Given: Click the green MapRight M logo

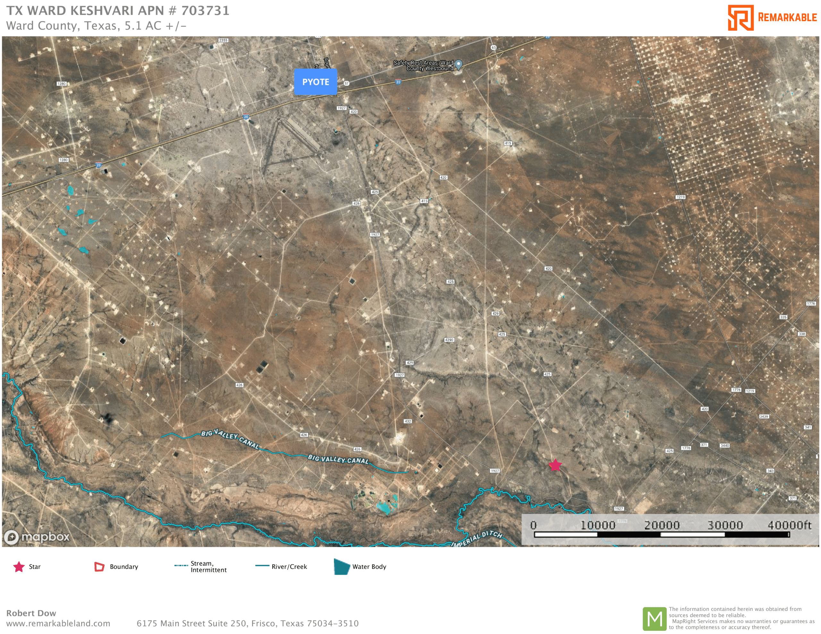Looking at the screenshot, I should click(654, 619).
